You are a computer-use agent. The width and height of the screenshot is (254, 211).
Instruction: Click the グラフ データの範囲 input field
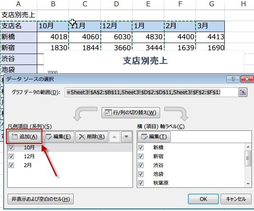[151, 92]
